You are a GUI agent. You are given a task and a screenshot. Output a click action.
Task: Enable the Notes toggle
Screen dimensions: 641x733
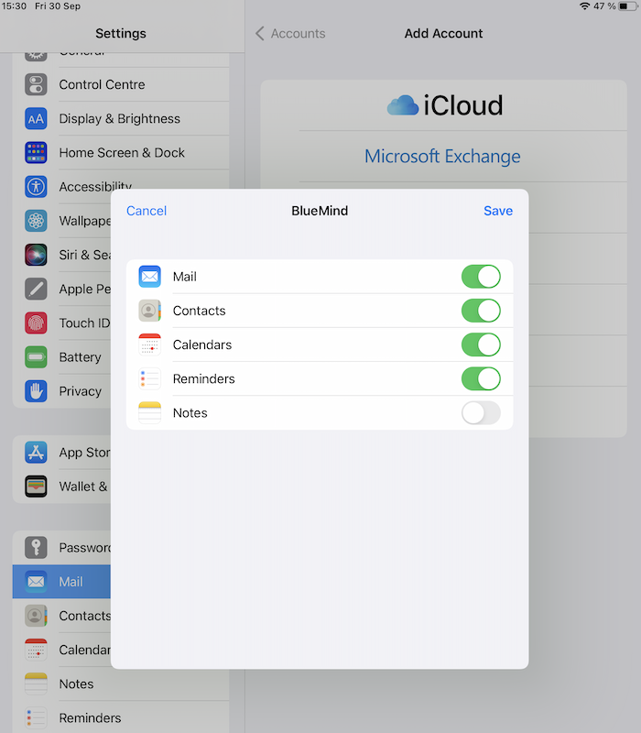coord(481,412)
